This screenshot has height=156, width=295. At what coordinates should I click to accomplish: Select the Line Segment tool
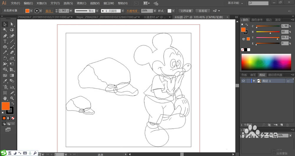coord(12,41)
